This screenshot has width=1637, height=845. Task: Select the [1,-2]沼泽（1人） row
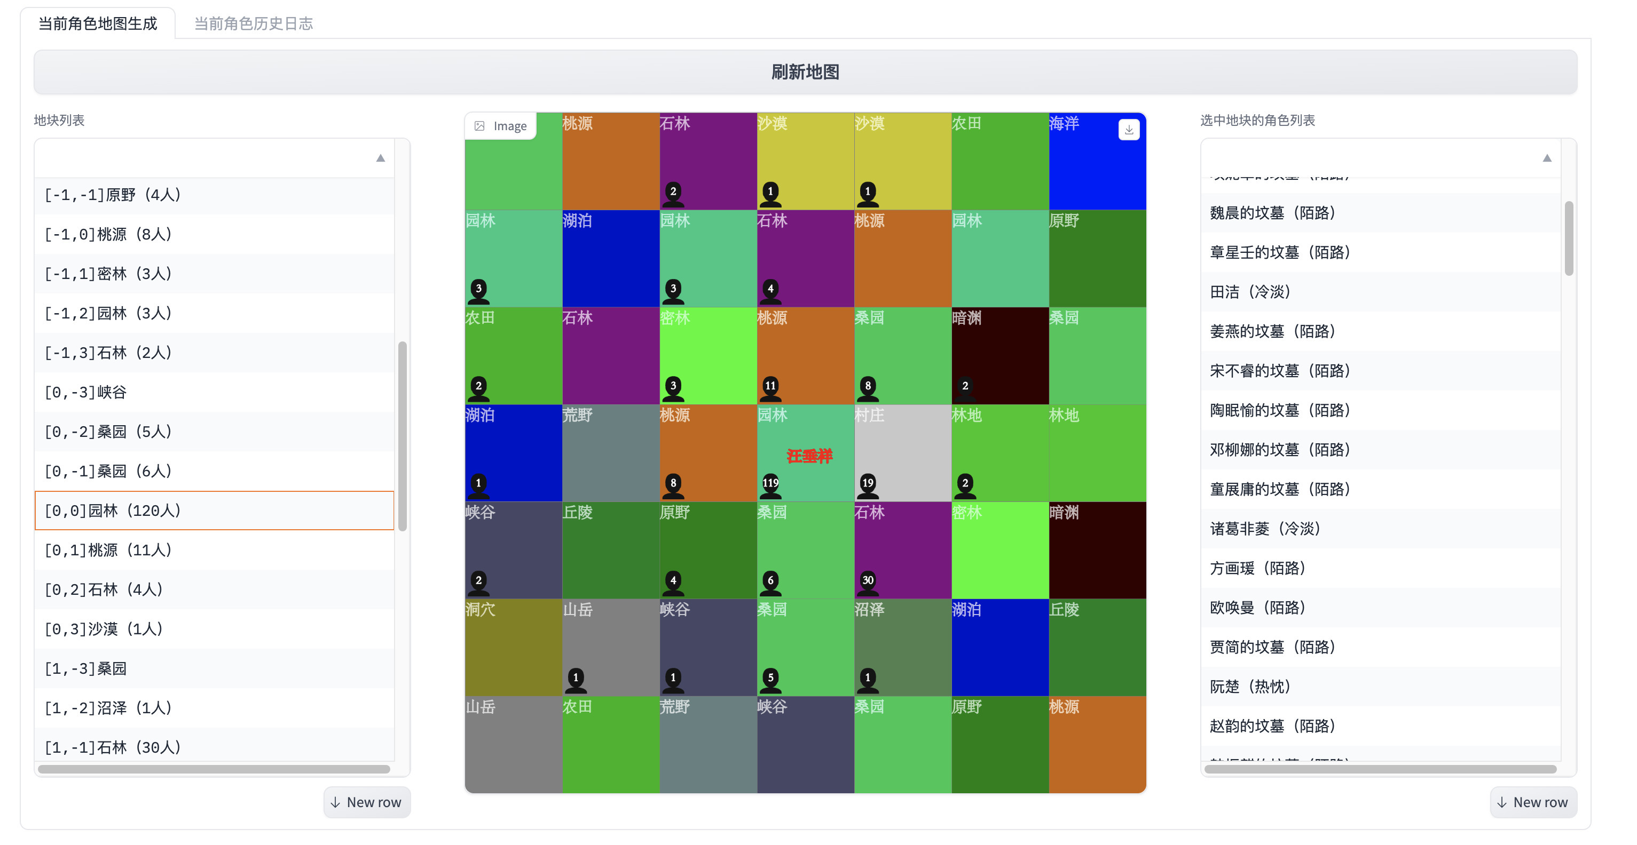click(x=214, y=708)
